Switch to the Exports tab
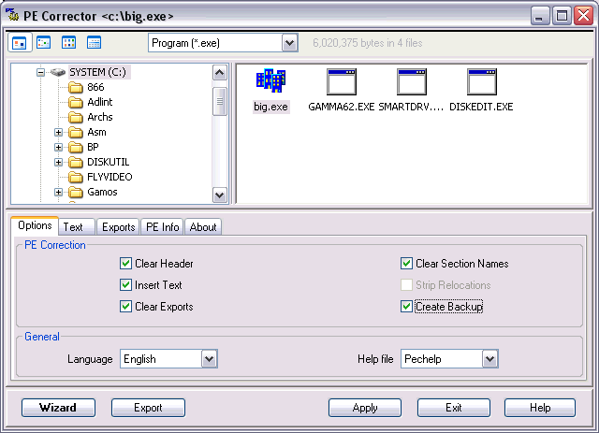599x433 pixels. point(118,227)
